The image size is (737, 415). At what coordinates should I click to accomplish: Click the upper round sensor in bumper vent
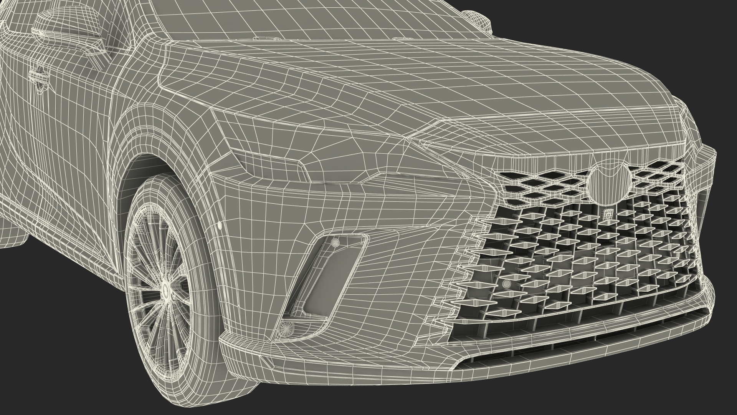point(335,242)
